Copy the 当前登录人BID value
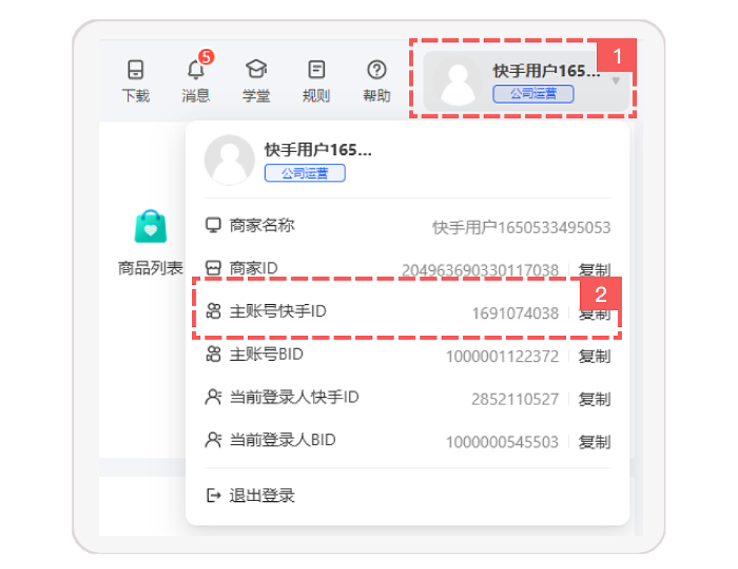 point(595,441)
